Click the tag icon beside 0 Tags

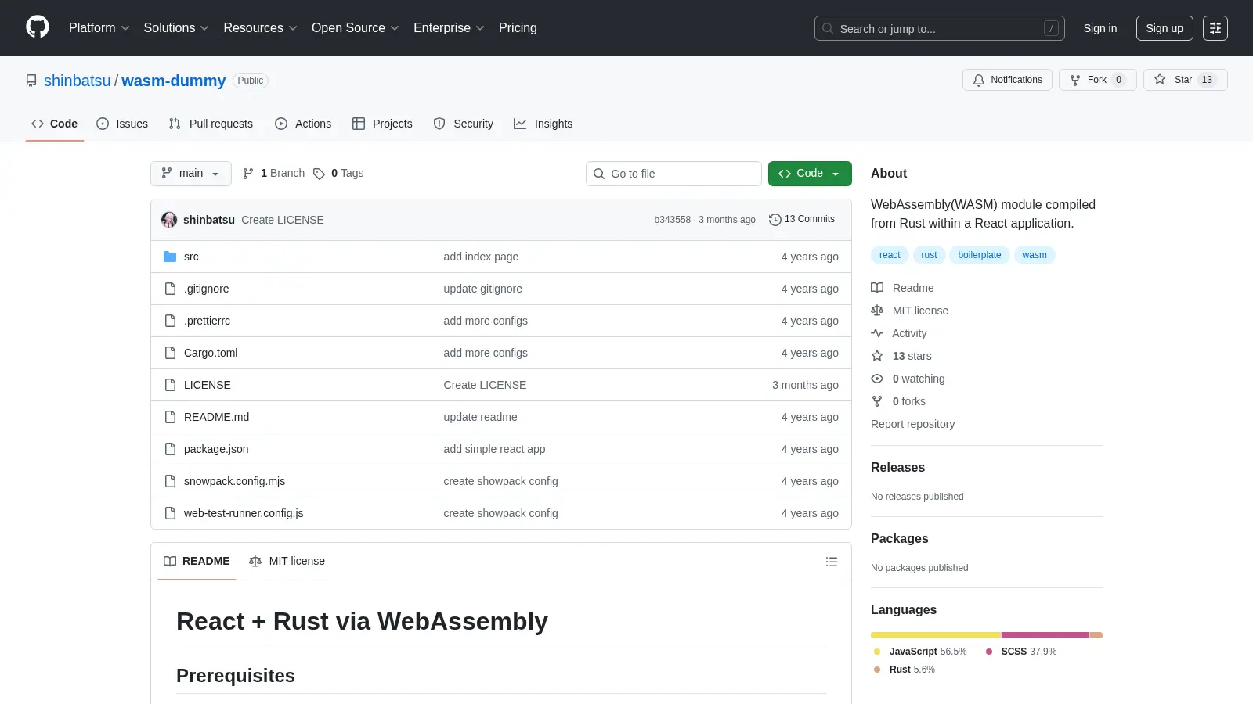tap(319, 174)
